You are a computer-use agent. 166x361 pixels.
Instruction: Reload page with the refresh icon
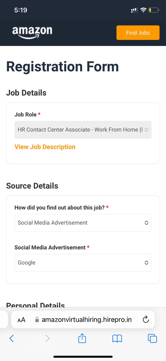[x=145, y=320]
